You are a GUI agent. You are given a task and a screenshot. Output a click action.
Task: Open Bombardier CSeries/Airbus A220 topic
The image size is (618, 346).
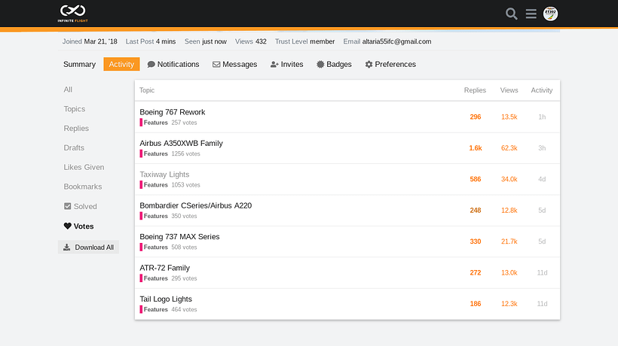click(x=195, y=205)
